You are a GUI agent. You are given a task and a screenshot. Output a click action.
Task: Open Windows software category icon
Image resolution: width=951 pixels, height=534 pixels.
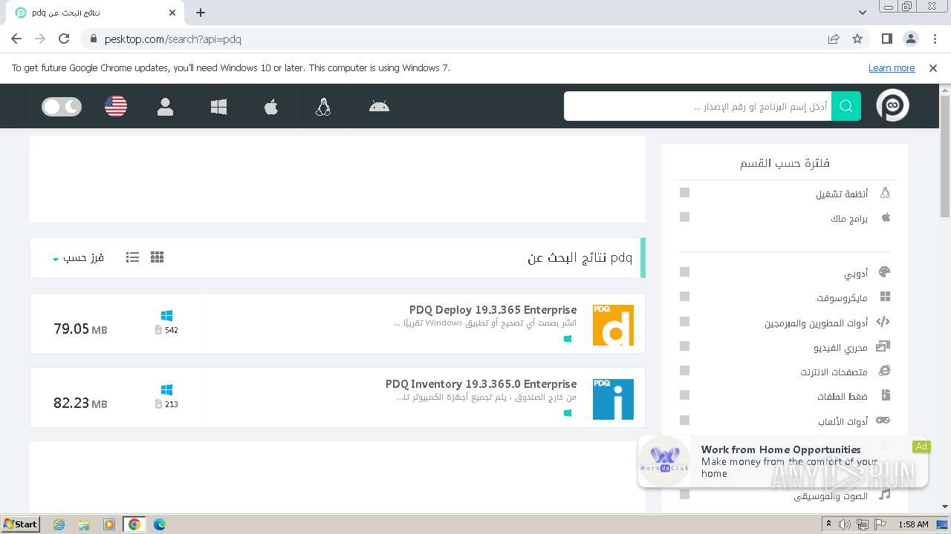(218, 107)
